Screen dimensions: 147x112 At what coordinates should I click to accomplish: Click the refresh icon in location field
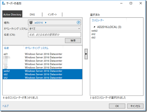[78, 22]
